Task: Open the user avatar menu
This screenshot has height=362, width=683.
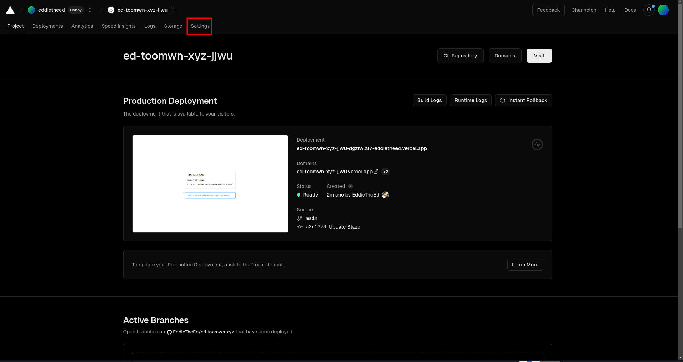Action: (x=663, y=10)
